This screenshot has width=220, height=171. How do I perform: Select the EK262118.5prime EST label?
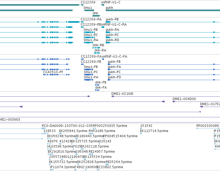coord(95,146)
